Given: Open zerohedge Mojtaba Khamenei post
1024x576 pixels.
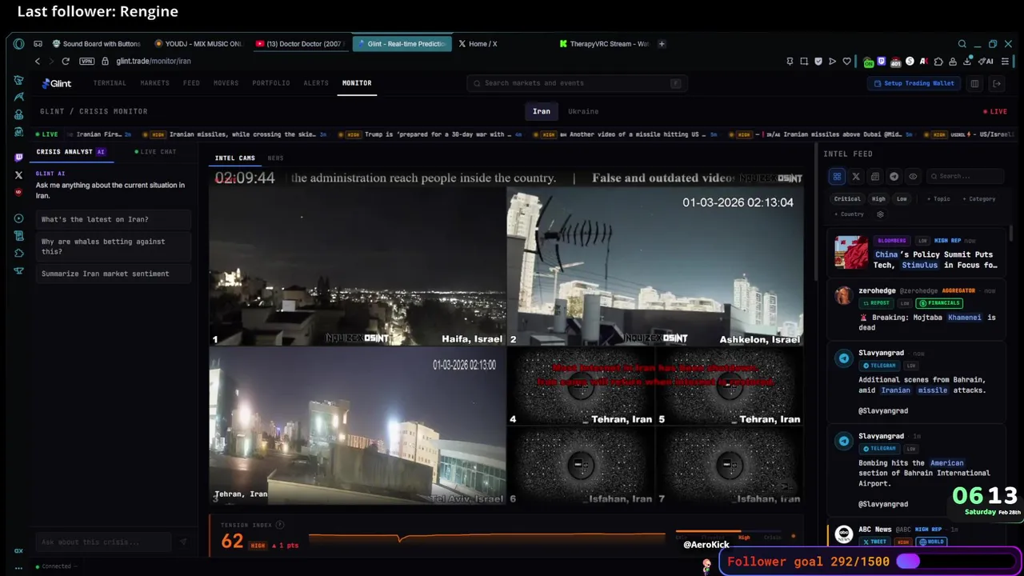Looking at the screenshot, I should [x=917, y=309].
